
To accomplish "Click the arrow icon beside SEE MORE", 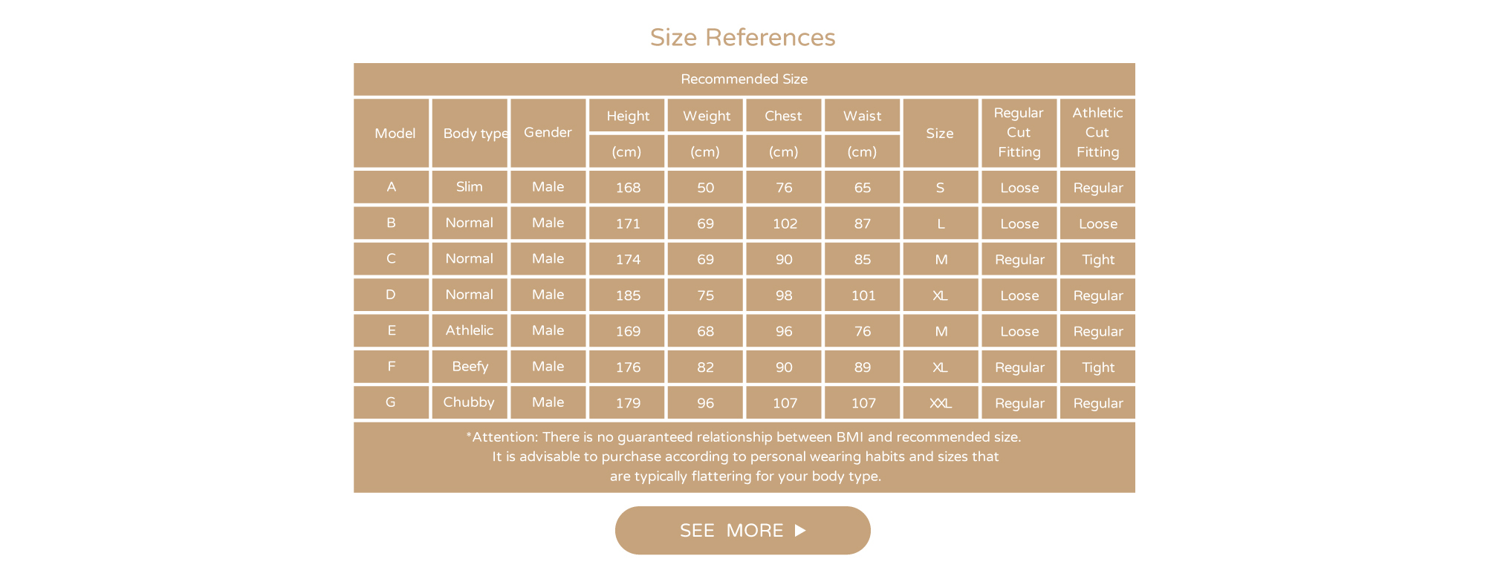I will (800, 530).
